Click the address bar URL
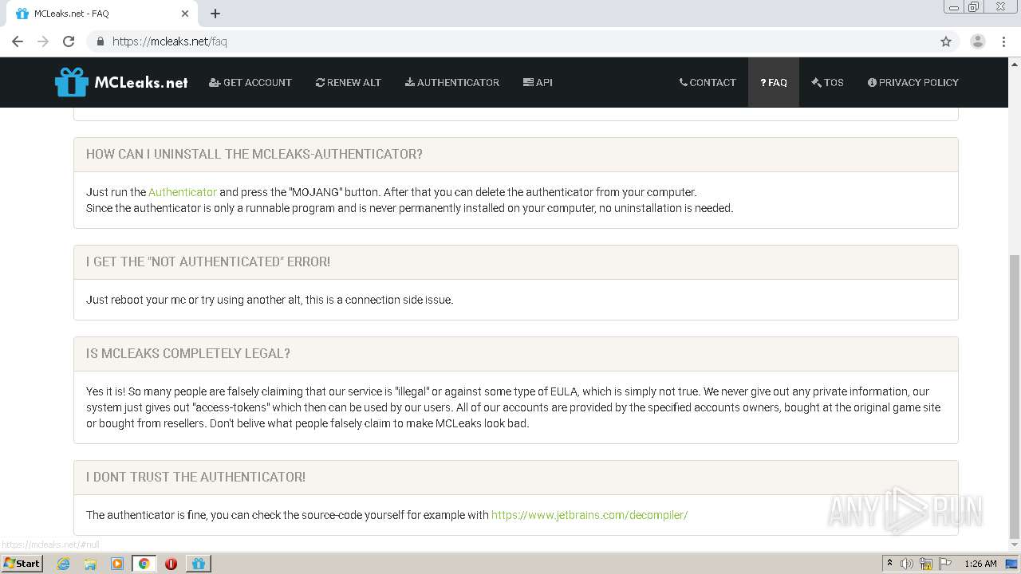Viewport: 1021px width, 574px height. (x=170, y=41)
